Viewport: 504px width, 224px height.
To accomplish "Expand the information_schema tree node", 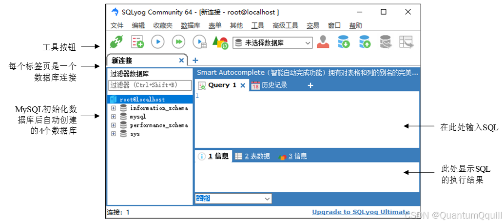I will click(x=113, y=108).
